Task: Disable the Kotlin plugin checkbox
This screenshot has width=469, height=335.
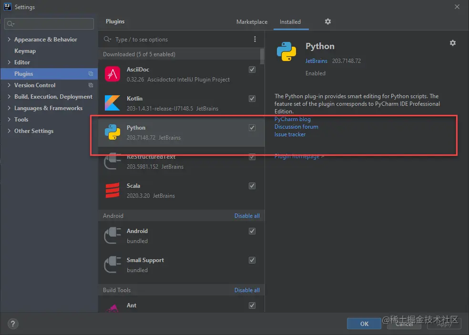Action: [x=252, y=99]
